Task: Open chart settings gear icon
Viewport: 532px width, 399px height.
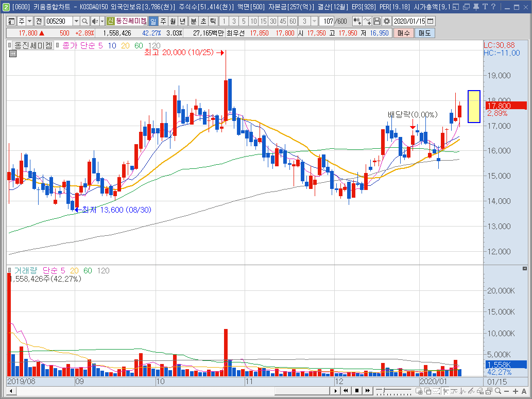Action: [x=386, y=21]
